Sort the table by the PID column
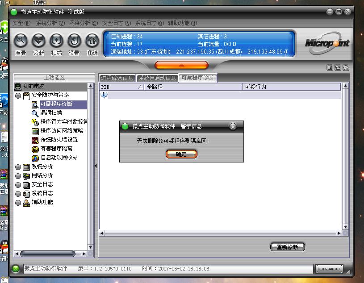Viewport: 364px width, 283px height. click(121, 87)
